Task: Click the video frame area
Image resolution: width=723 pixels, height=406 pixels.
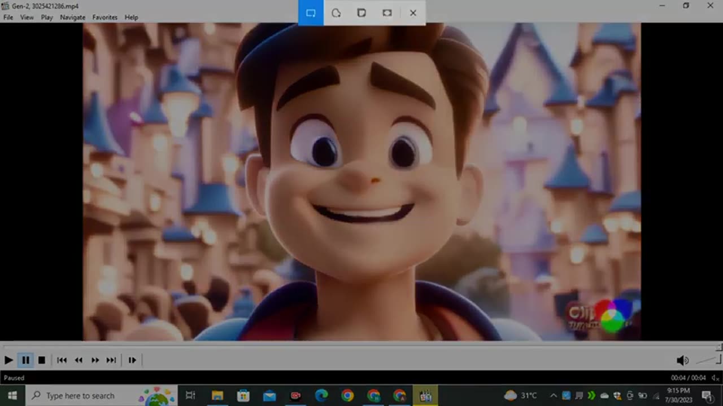Action: pos(361,182)
